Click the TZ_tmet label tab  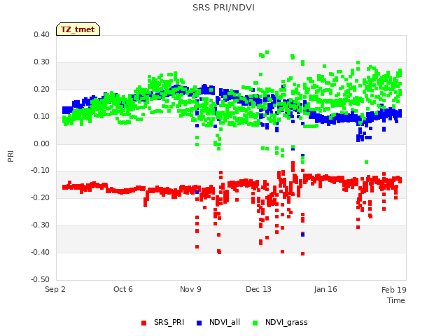coord(78,29)
